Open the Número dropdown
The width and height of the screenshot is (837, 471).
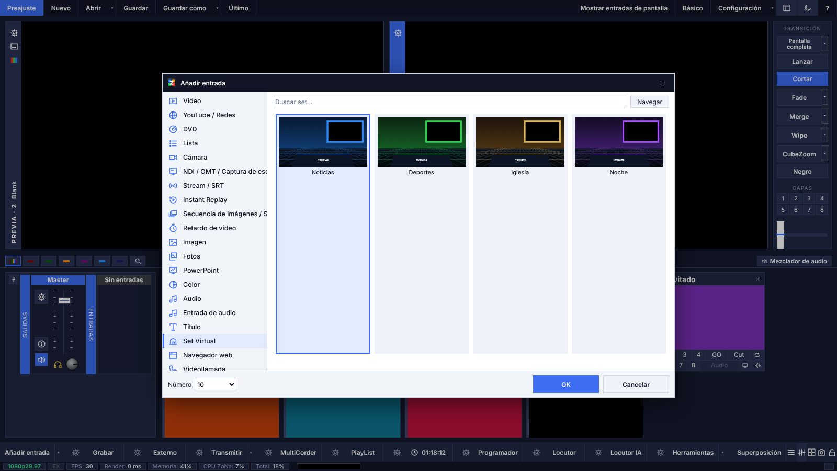click(x=216, y=384)
